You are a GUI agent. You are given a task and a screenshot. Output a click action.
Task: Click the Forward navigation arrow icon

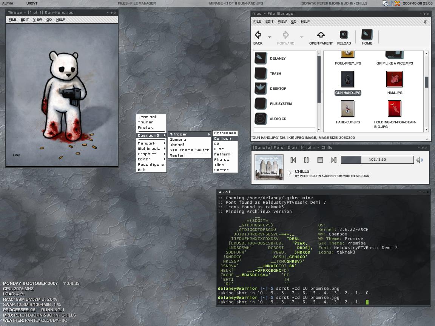click(x=285, y=35)
